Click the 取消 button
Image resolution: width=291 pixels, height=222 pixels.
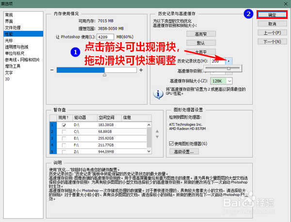272,24
